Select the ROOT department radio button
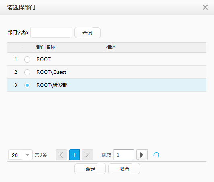214x182 pixels. tap(27, 59)
